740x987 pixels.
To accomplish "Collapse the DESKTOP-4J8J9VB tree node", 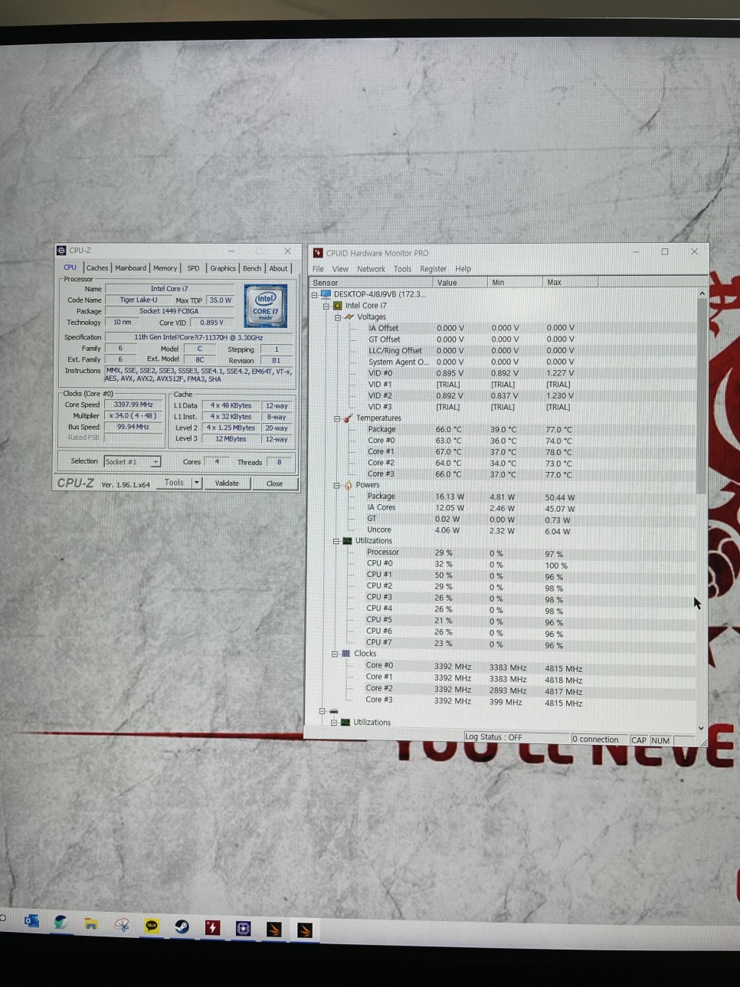I will coord(314,294).
